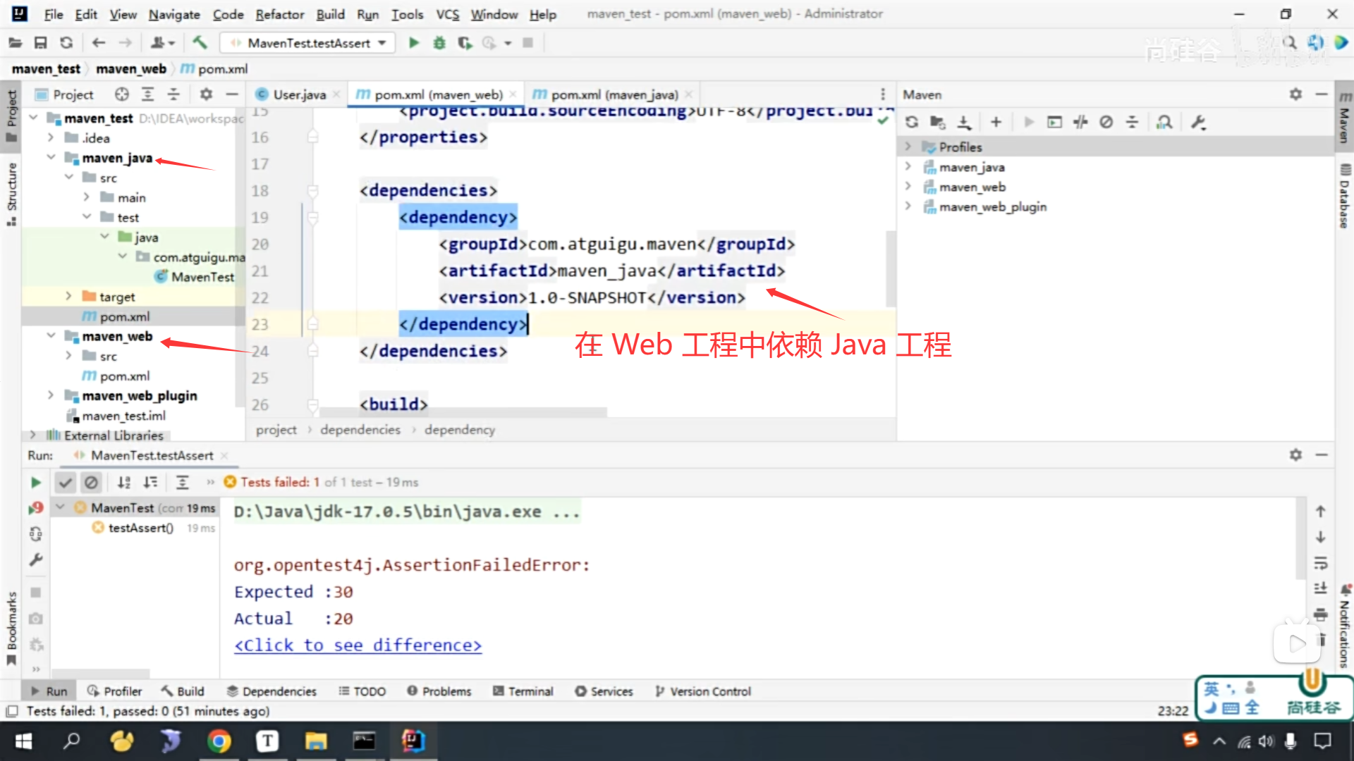1354x761 pixels.
Task: Rerun tests with green play icon
Action: [x=36, y=483]
